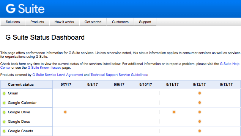Click the Google Docs row label
The height and width of the screenshot is (136, 241).
[19, 122]
